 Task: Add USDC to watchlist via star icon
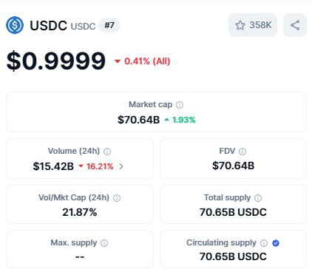[240, 25]
